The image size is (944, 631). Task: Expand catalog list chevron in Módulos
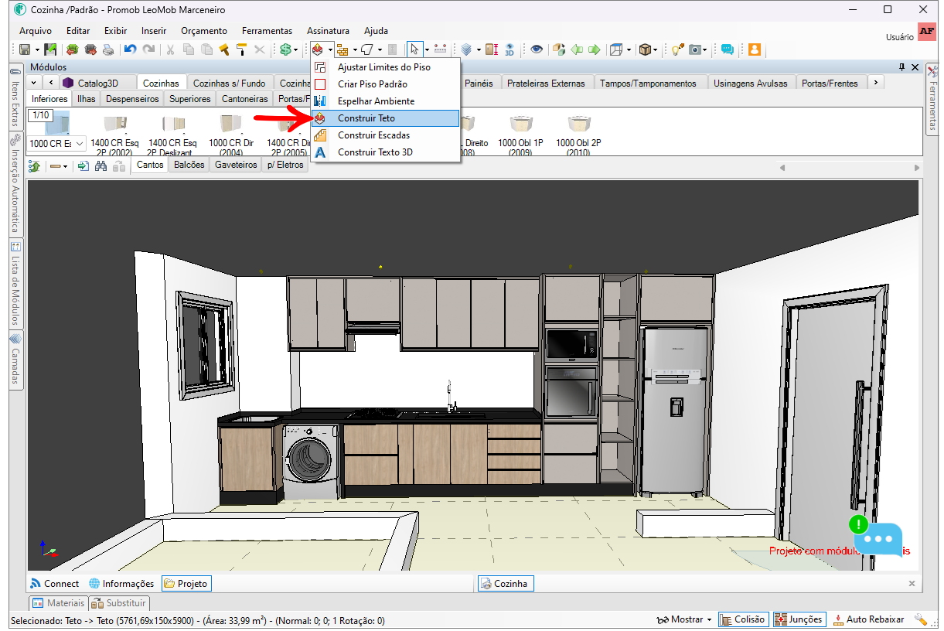34,83
